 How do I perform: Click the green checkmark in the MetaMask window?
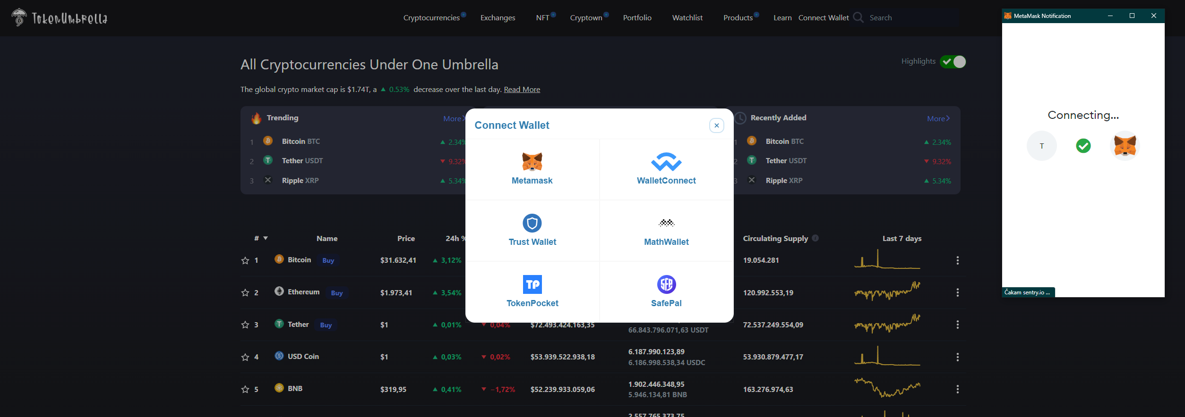tap(1083, 146)
